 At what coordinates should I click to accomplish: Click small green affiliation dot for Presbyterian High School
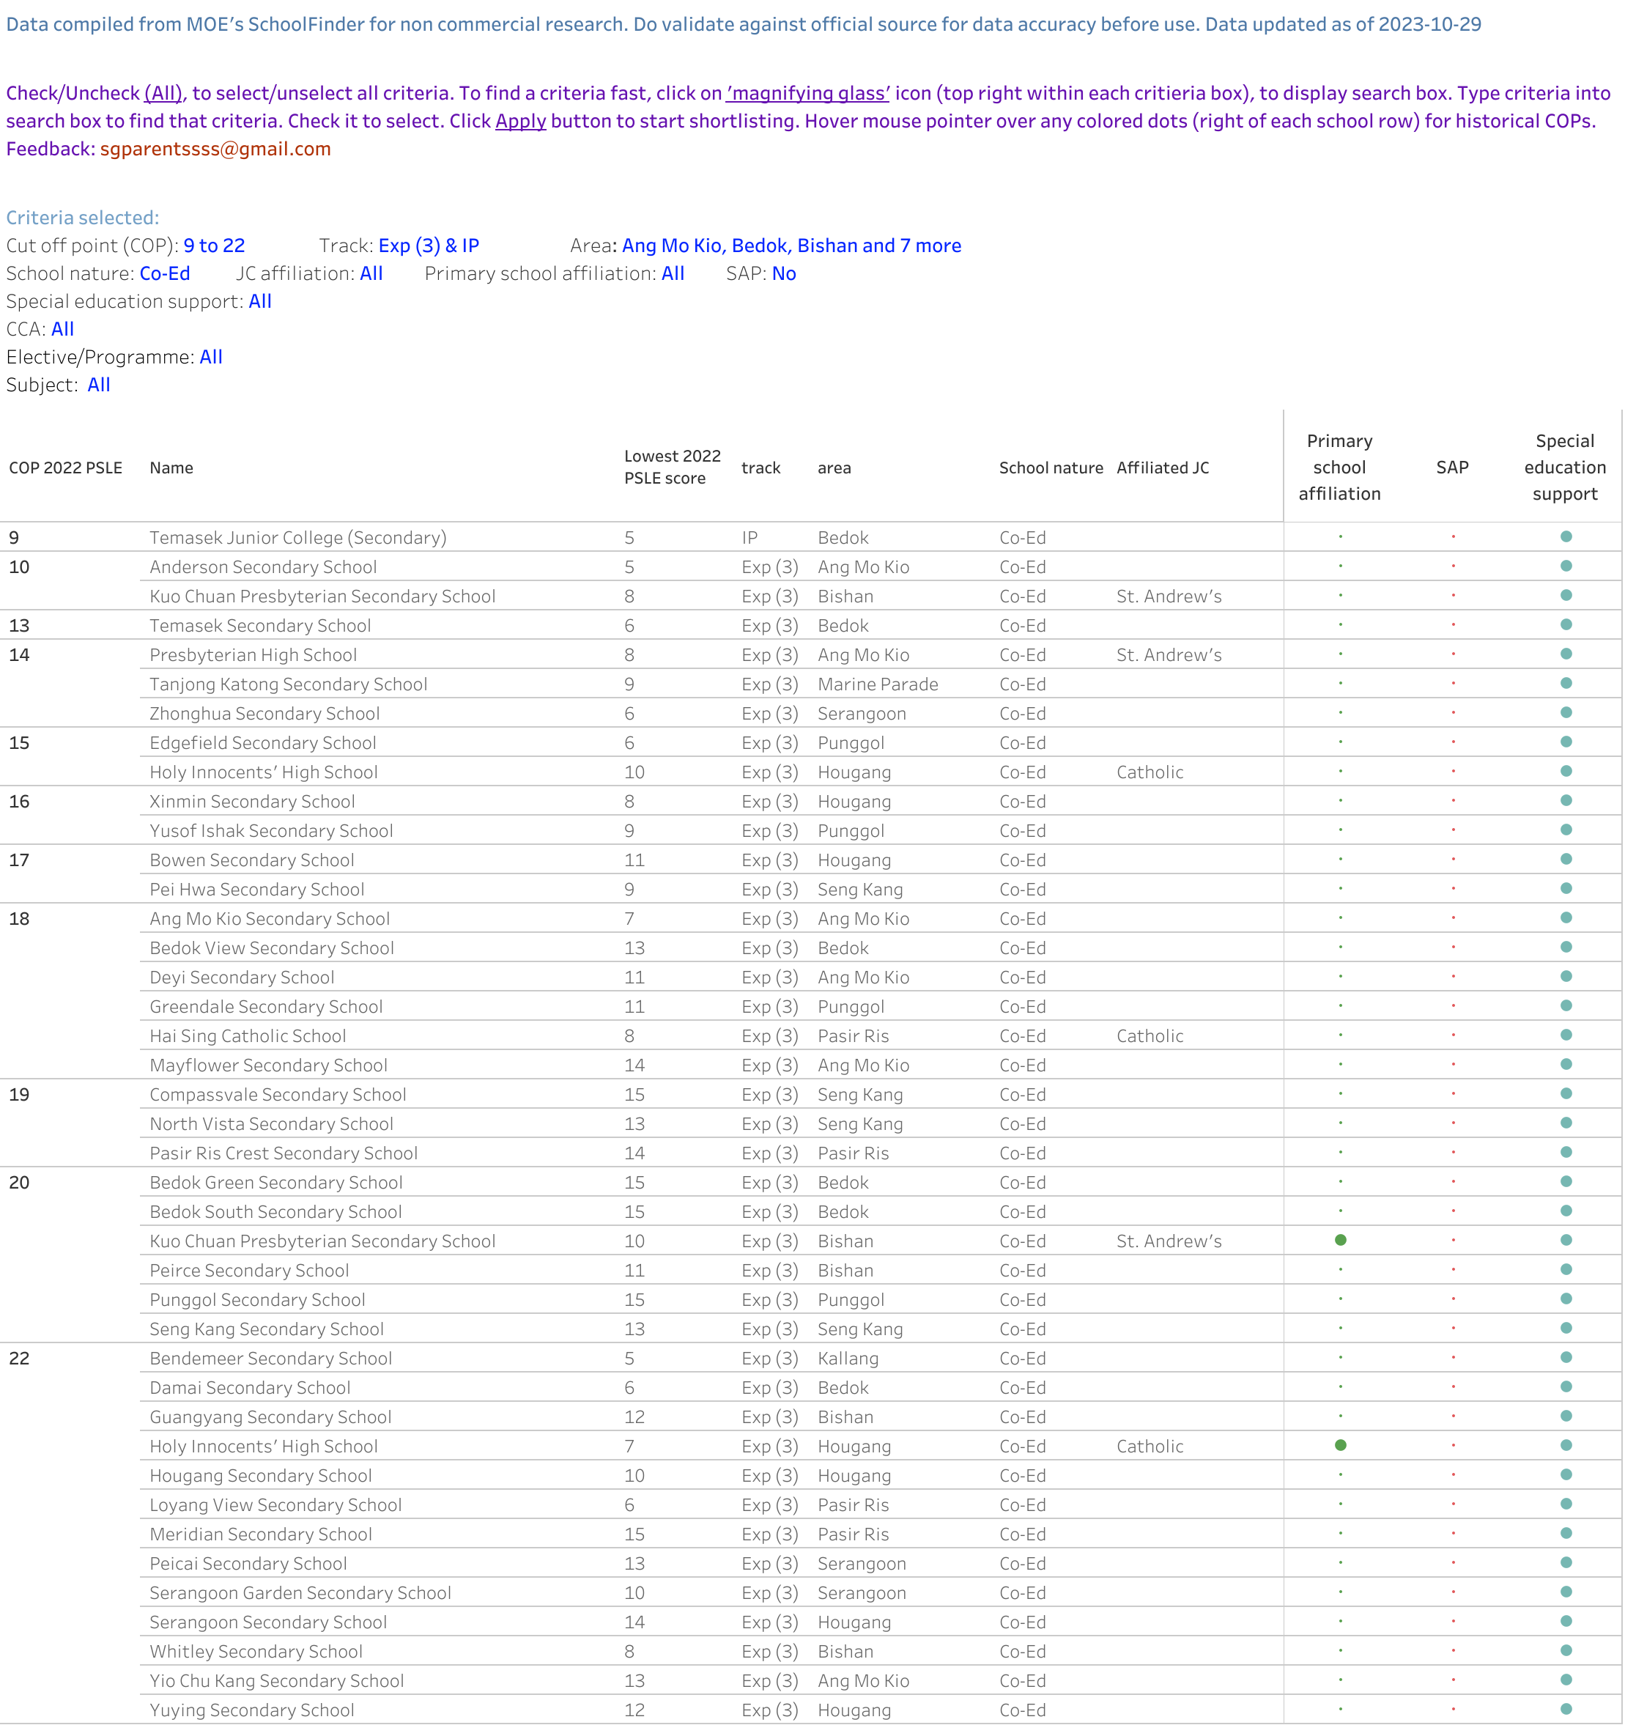(1339, 654)
